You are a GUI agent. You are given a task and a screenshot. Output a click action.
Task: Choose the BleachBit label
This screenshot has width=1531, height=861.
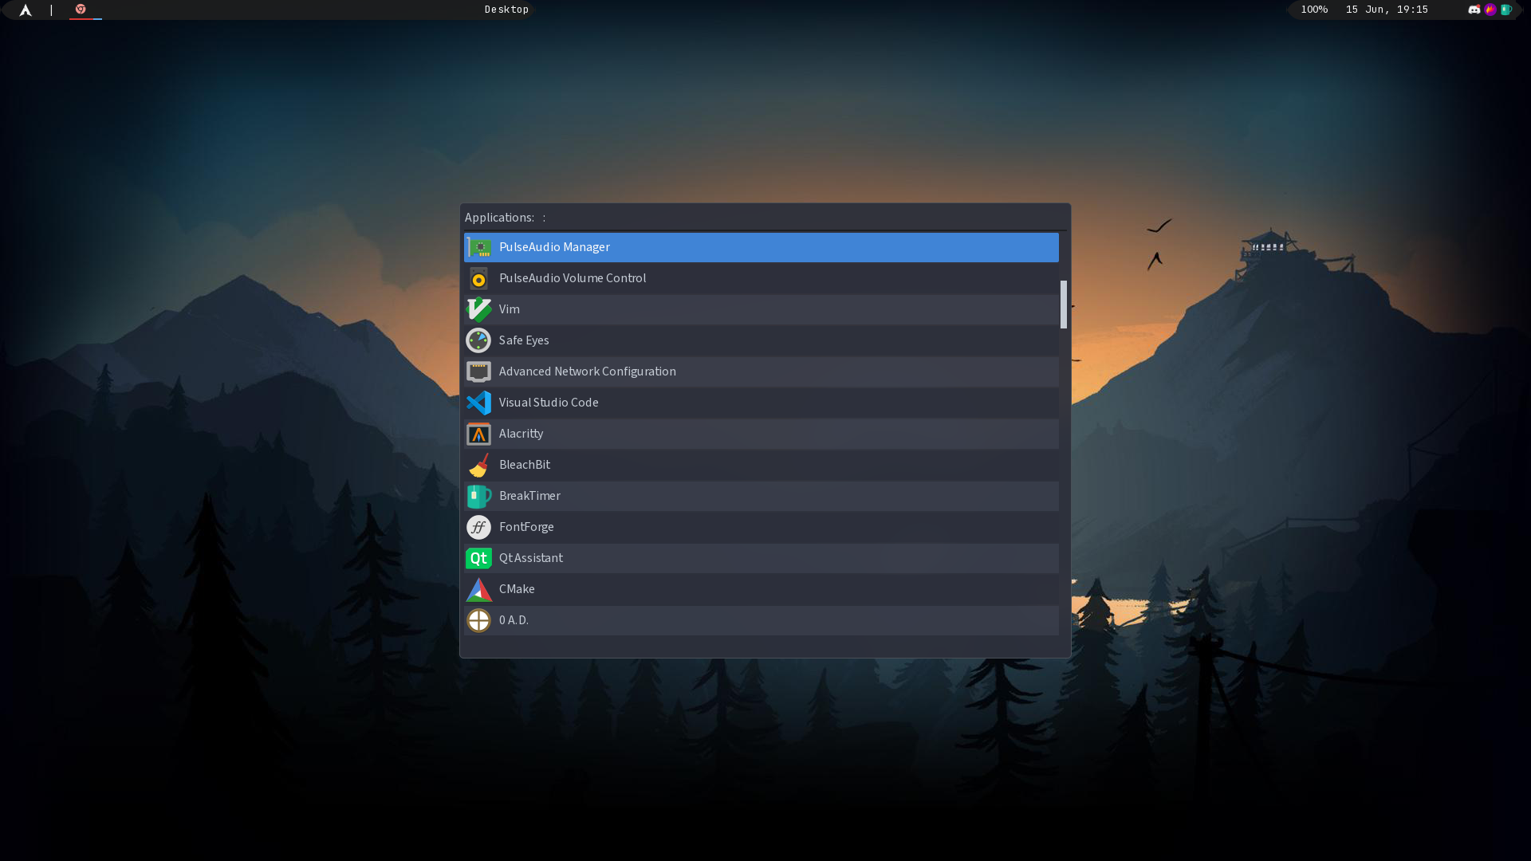click(x=525, y=465)
